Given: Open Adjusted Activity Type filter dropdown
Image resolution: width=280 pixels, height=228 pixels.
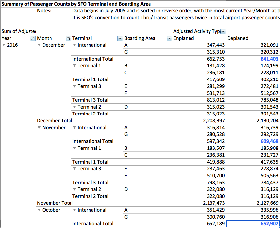Looking at the screenshot, I should click(223, 31).
